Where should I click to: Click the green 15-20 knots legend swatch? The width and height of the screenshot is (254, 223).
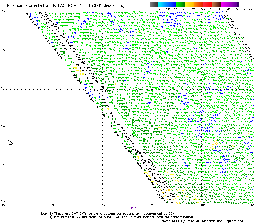(x=181, y=4)
